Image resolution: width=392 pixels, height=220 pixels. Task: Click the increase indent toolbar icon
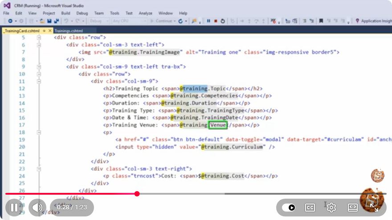point(311,21)
